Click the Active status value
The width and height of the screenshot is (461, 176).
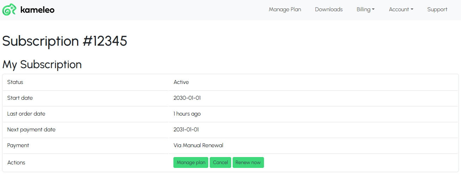(x=181, y=82)
